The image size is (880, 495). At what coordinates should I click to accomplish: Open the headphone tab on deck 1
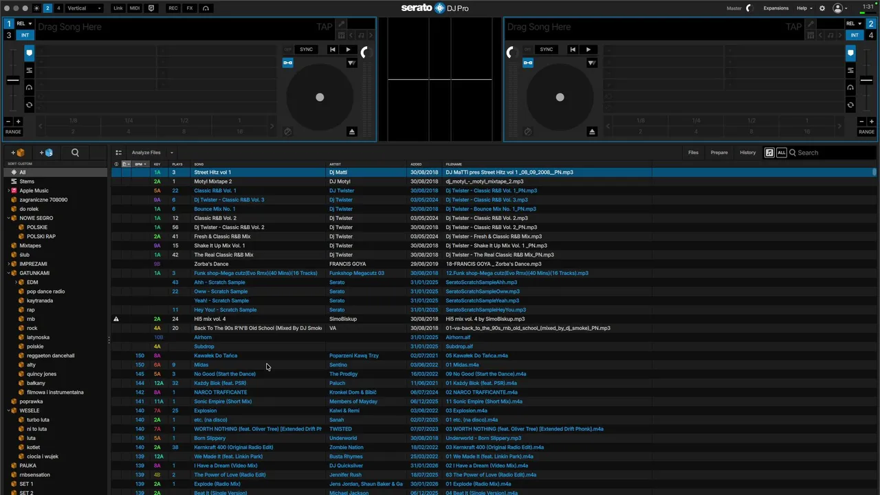click(x=29, y=87)
